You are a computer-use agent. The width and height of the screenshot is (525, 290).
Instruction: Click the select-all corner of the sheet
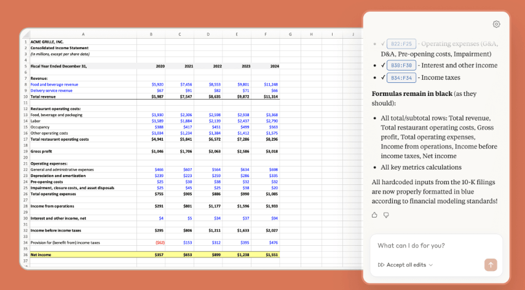pyautogui.click(x=25, y=34)
